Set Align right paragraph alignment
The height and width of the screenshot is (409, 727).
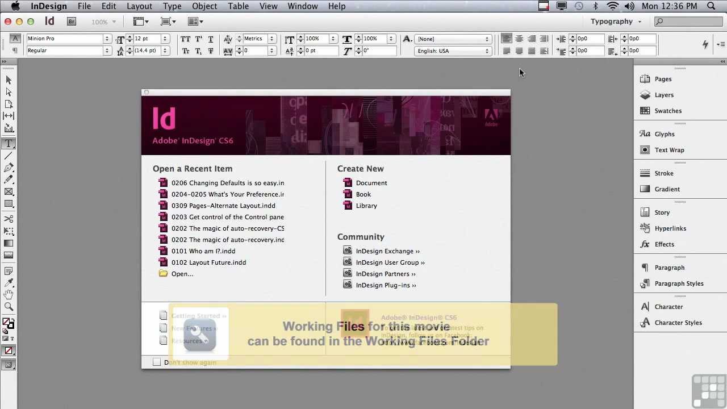coord(532,39)
